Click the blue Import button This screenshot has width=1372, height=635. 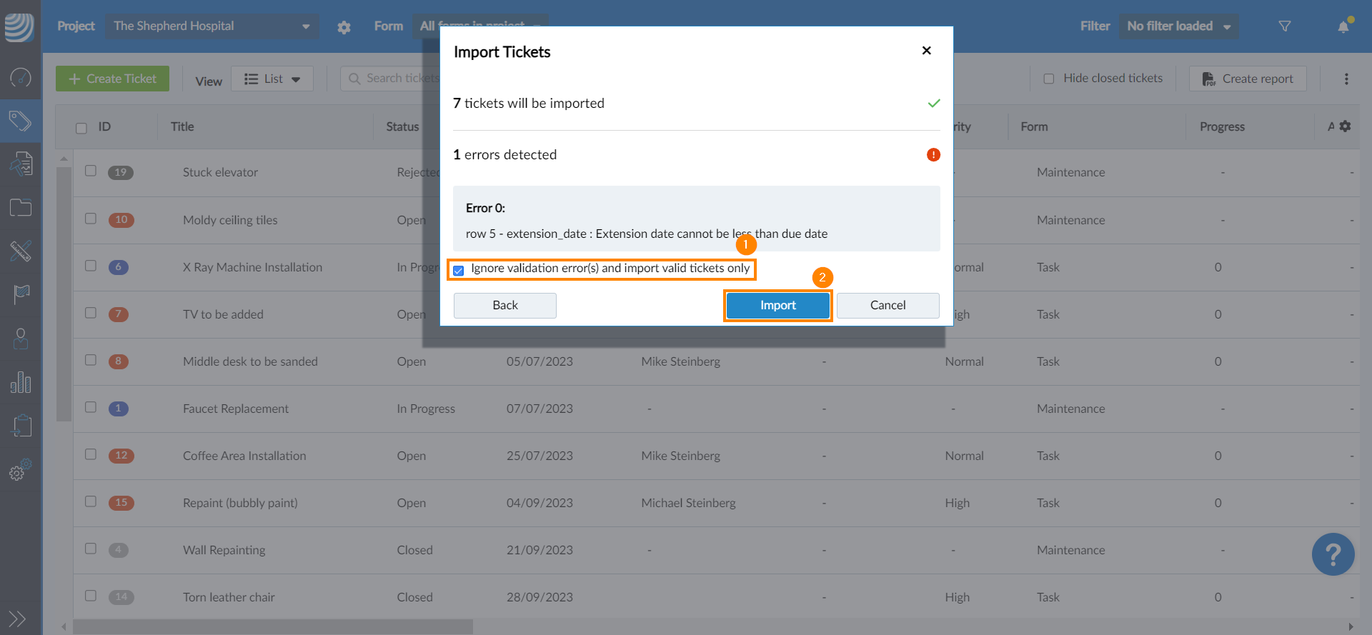coord(777,305)
